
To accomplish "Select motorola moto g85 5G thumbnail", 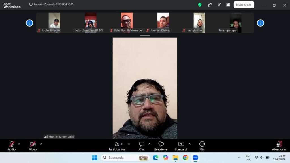I will pos(91,23).
